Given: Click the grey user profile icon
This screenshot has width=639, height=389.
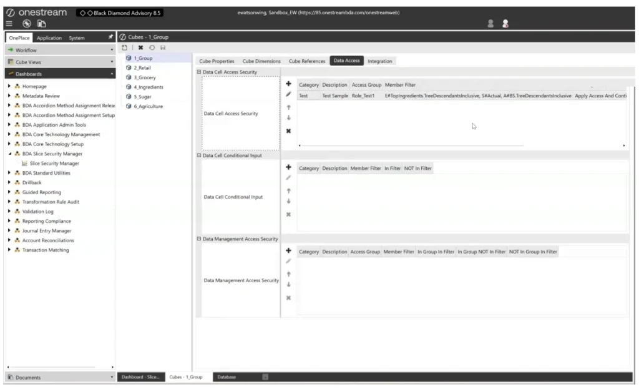Looking at the screenshot, I should pyautogui.click(x=490, y=24).
